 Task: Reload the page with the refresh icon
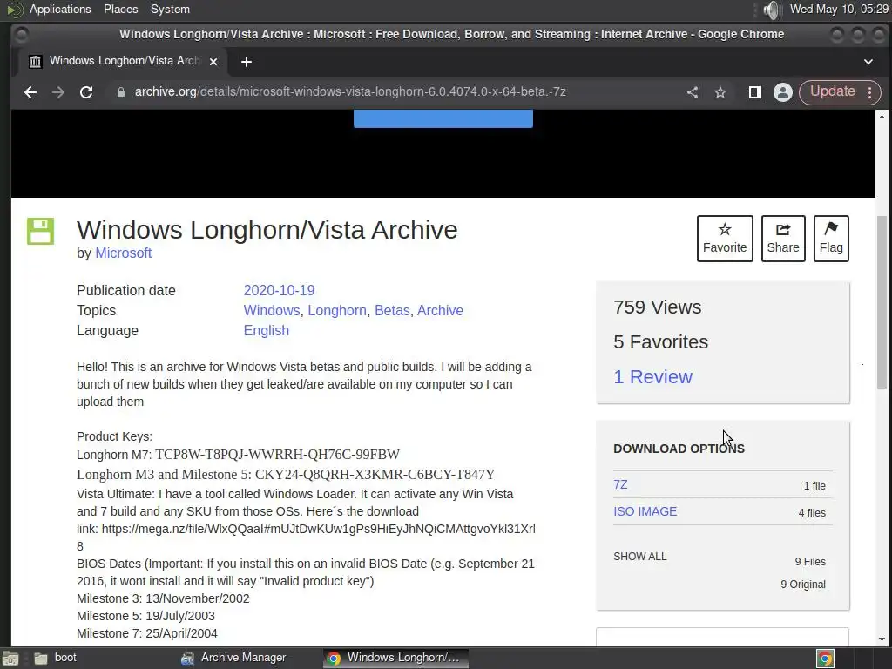[x=86, y=92]
